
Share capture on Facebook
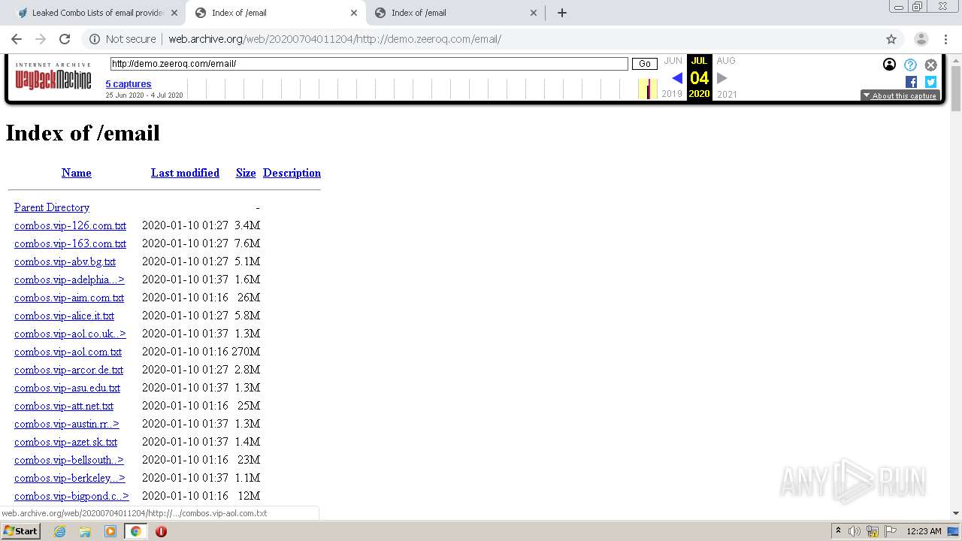coord(911,82)
